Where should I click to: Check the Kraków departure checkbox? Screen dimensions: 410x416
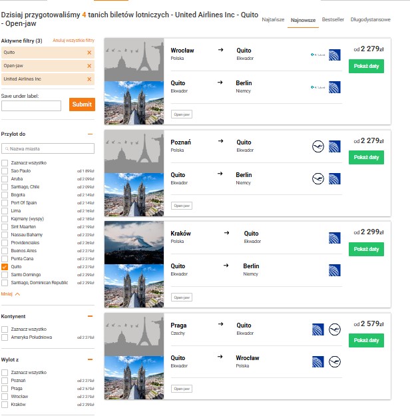click(5, 405)
